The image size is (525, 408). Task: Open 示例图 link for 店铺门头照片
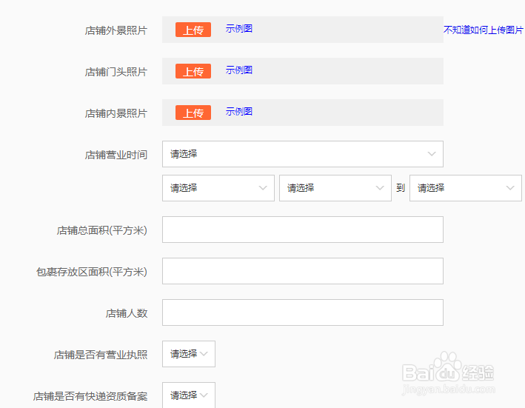click(238, 70)
